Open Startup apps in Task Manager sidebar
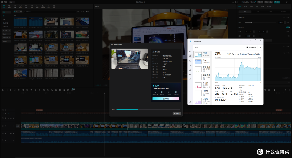The height and width of the screenshot is (158, 292). coord(190,65)
